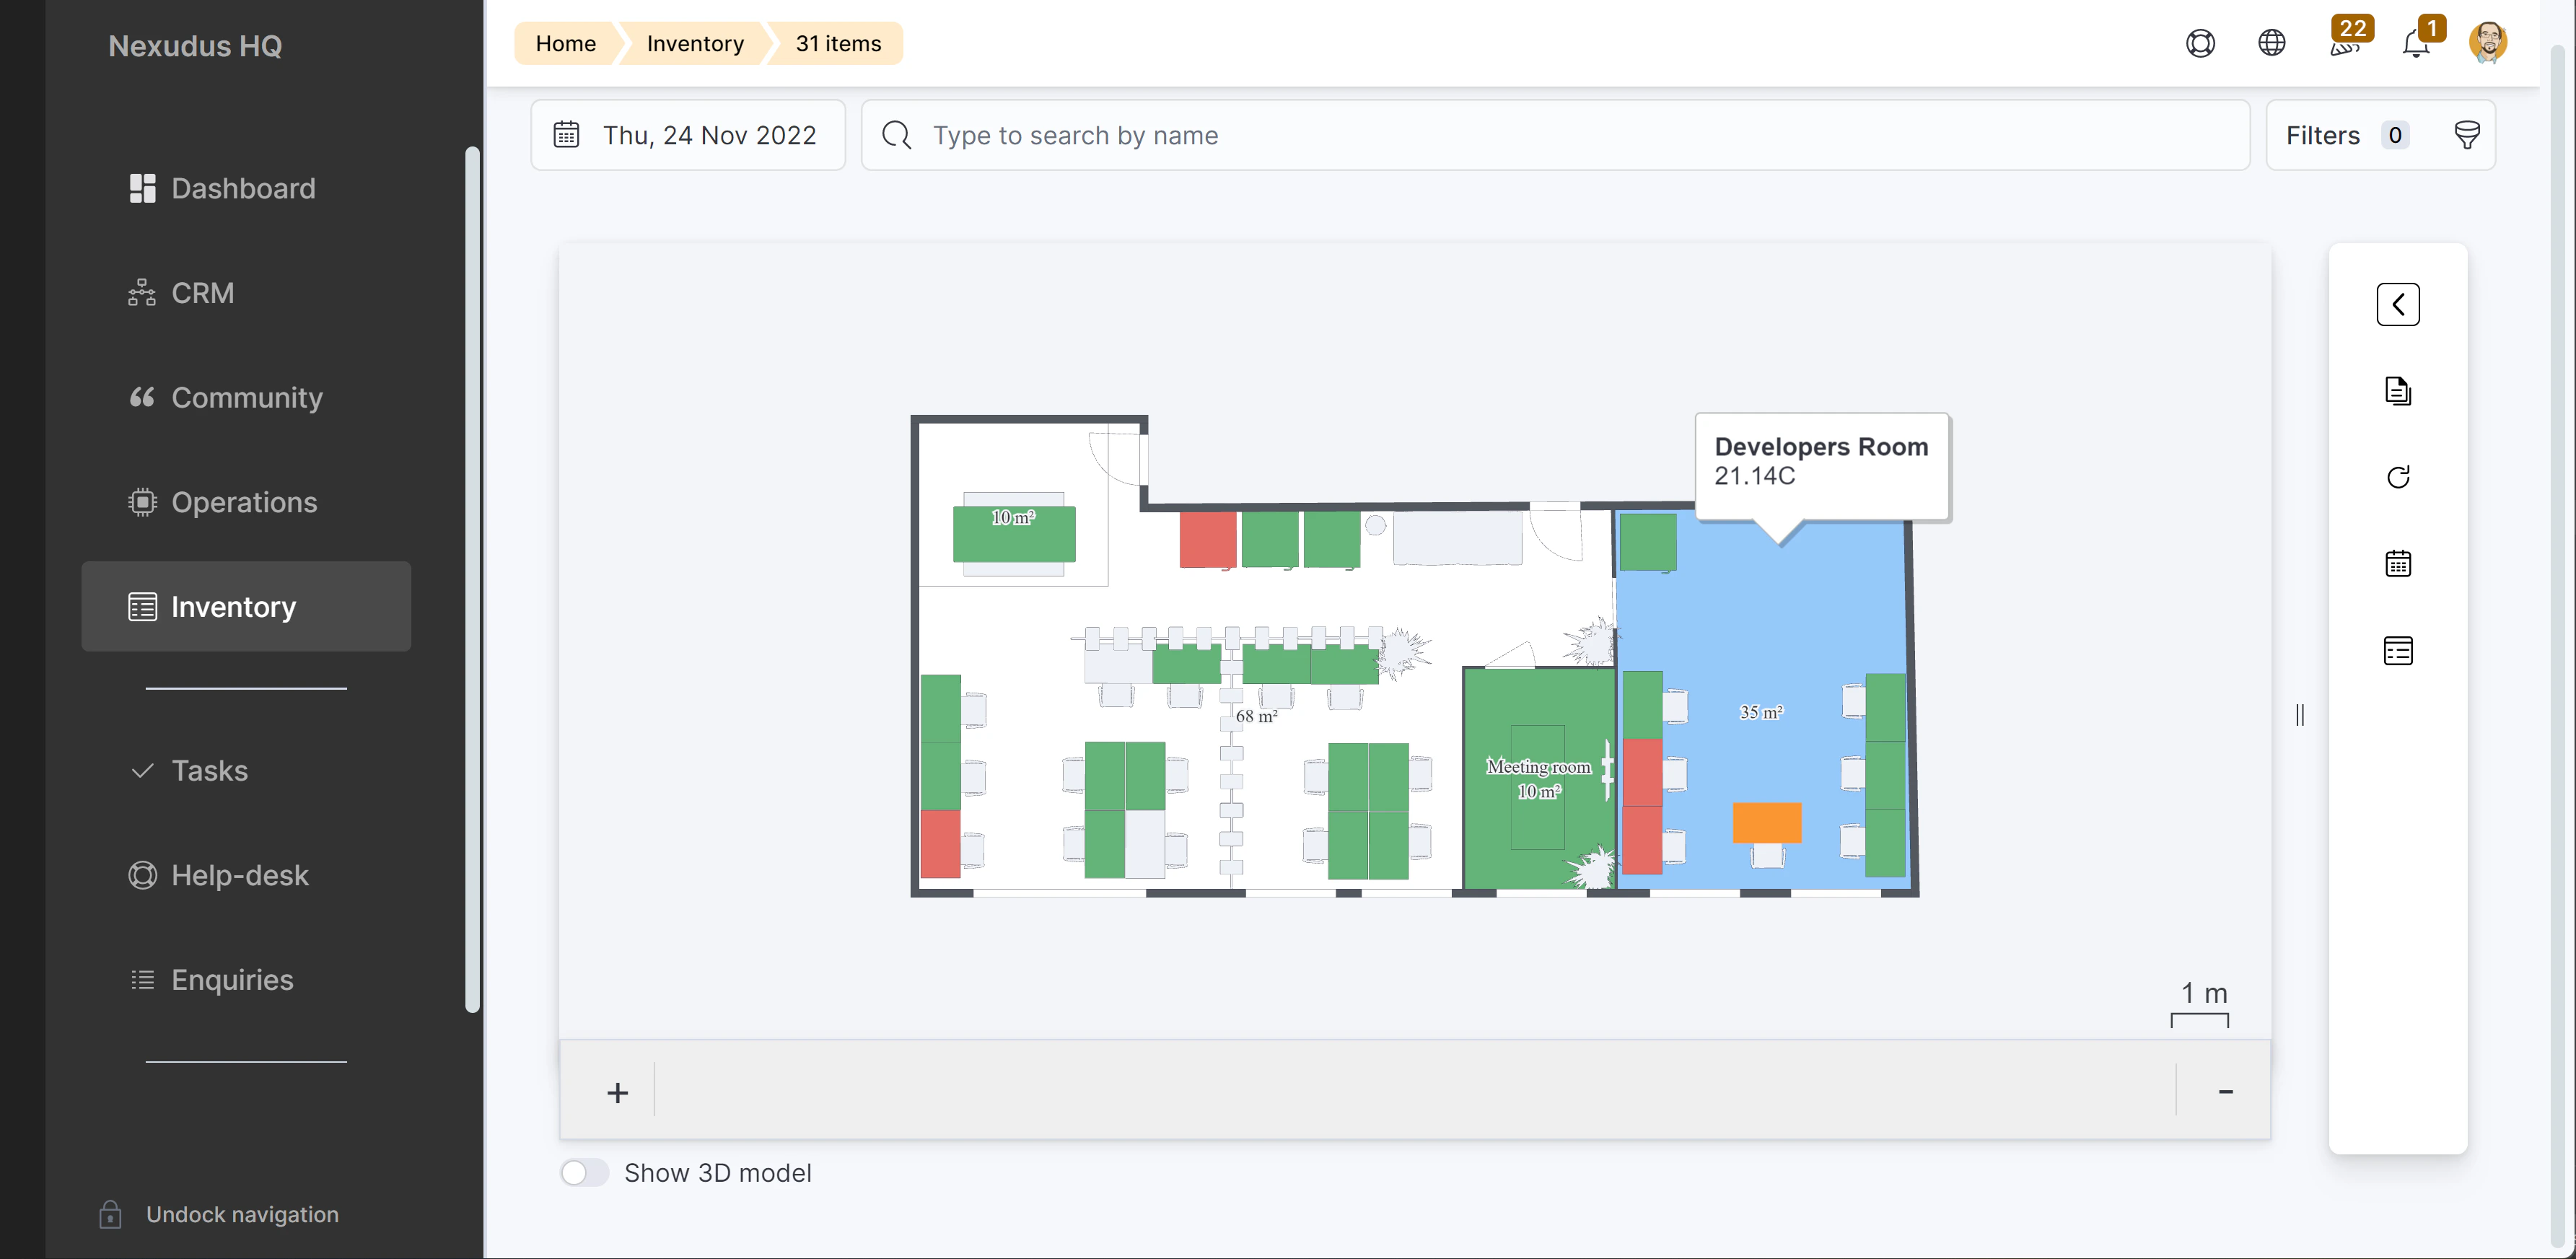Image resolution: width=2576 pixels, height=1259 pixels.
Task: Click the globe language icon
Action: 2271,43
